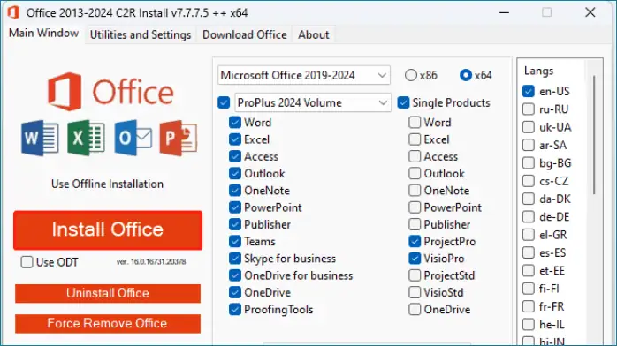Uncheck Publisher under ProPlus suite
617x346 pixels.
click(235, 224)
